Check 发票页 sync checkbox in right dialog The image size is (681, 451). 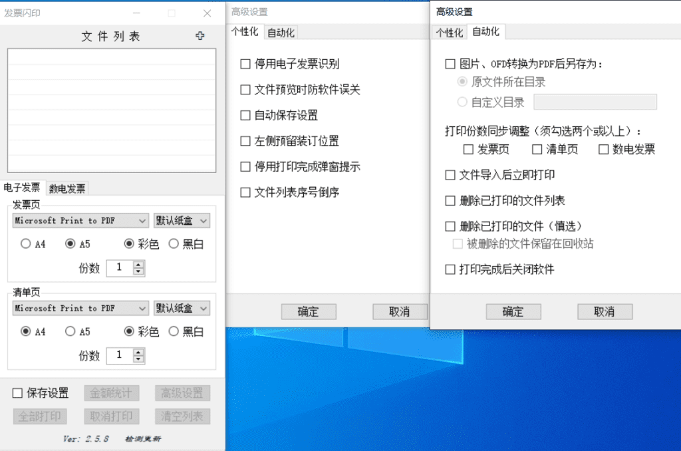click(x=468, y=150)
